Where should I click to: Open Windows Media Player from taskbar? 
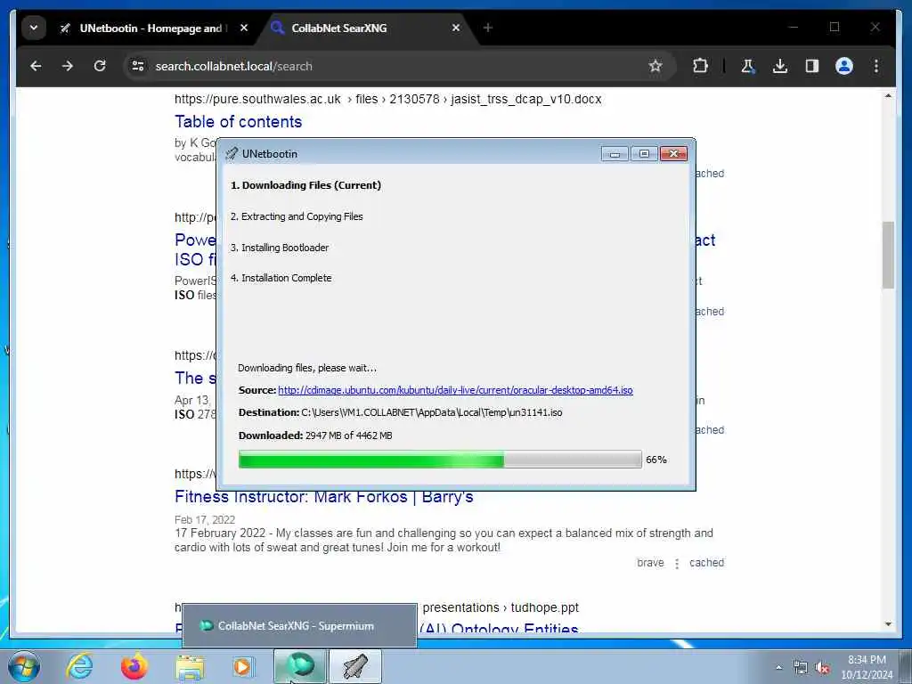[242, 666]
